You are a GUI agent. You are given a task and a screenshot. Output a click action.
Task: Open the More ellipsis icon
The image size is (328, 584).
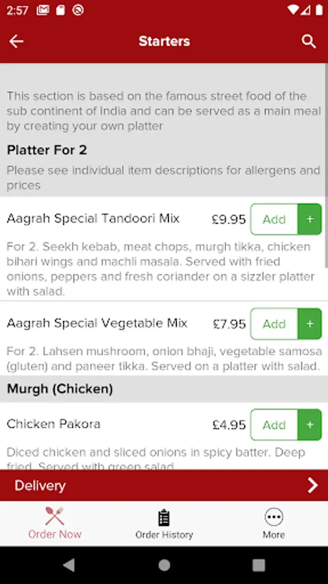pyautogui.click(x=274, y=517)
